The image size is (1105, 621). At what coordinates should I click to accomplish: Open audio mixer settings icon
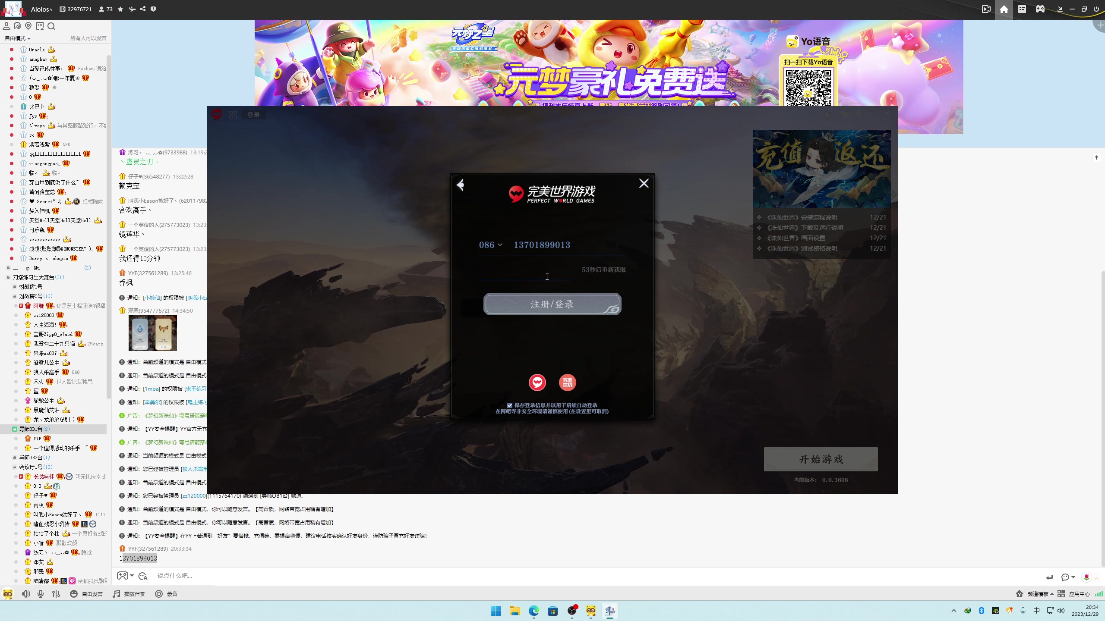click(56, 594)
